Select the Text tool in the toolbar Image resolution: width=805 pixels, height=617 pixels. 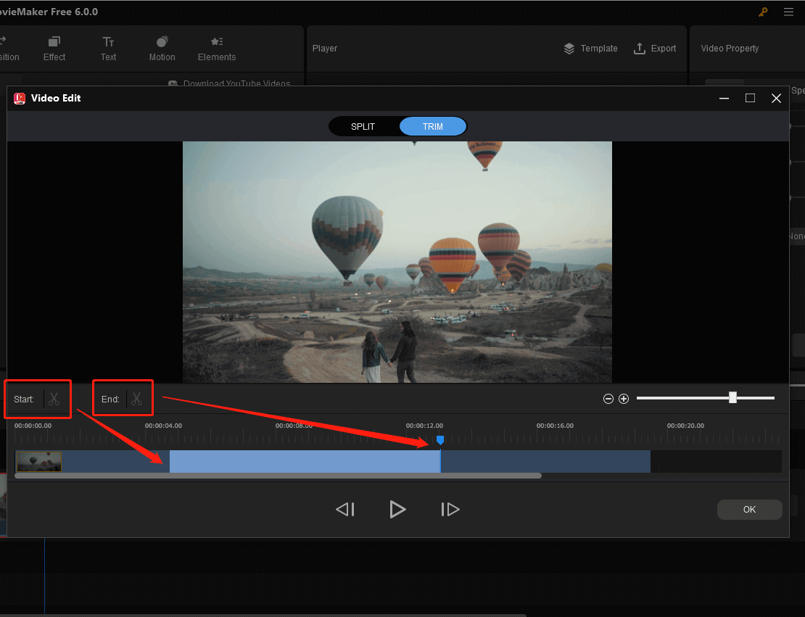pos(108,48)
